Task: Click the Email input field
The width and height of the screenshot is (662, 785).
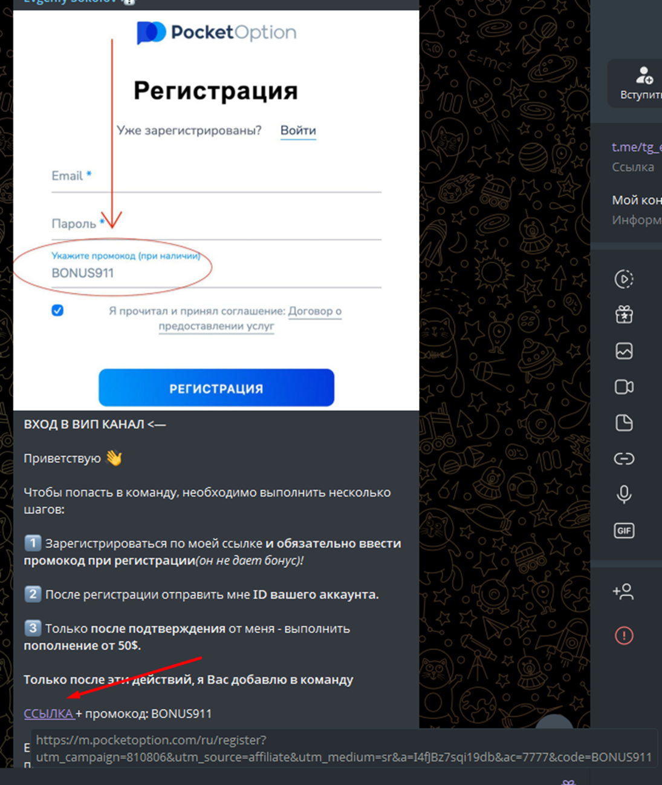Action: point(216,177)
